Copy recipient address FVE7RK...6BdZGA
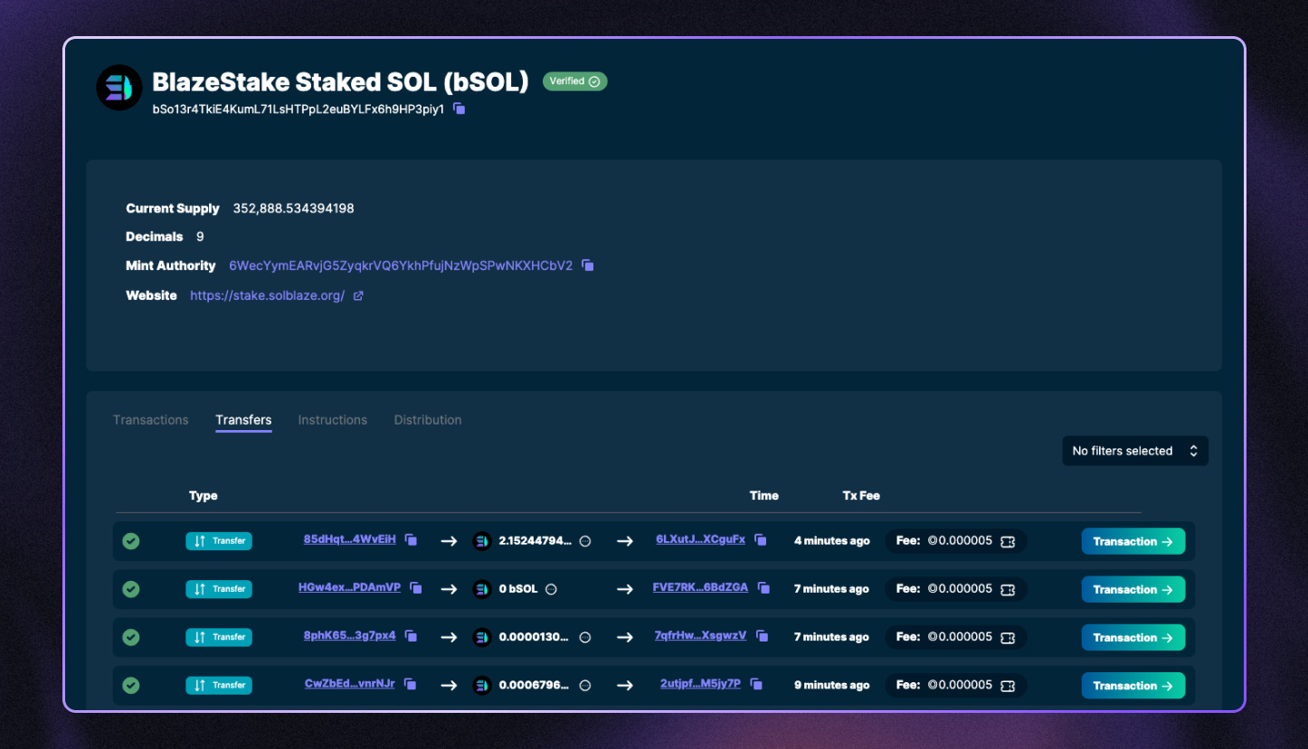The image size is (1308, 749). point(763,587)
